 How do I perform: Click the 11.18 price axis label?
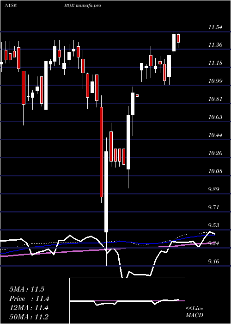[x=215, y=62]
